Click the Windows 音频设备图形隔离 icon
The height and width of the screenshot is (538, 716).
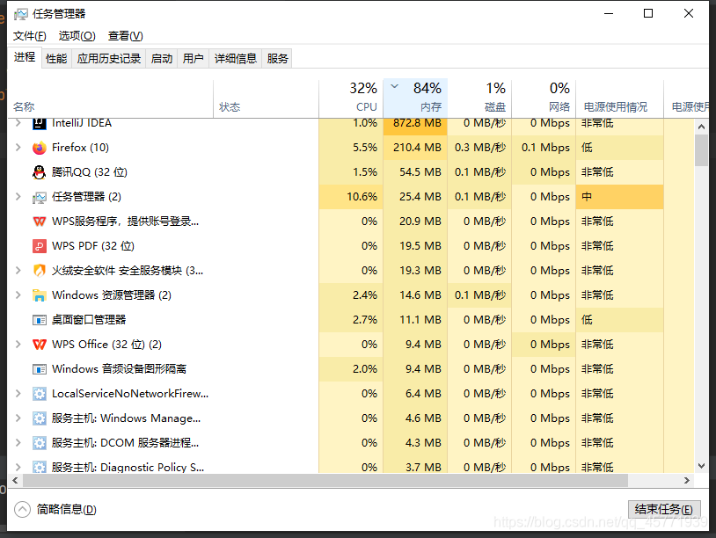(x=39, y=369)
